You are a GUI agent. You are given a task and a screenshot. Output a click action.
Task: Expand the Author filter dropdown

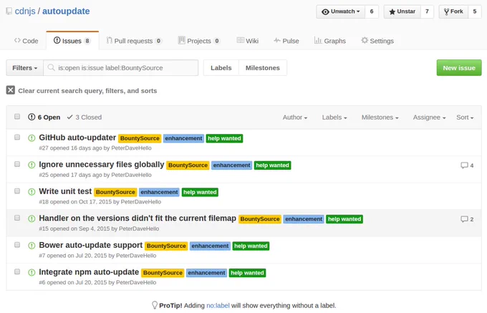pos(295,117)
